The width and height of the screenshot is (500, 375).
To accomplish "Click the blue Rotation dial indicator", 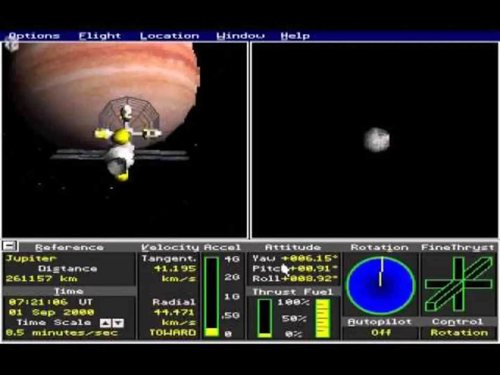I will click(x=381, y=285).
